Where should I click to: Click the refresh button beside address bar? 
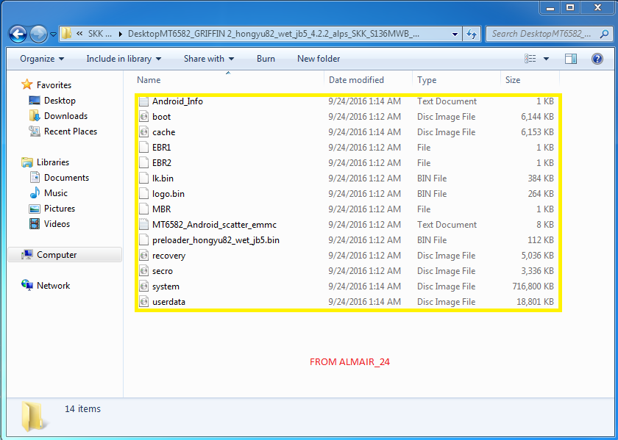[472, 34]
